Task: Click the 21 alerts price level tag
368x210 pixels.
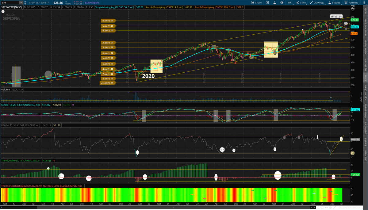Action: [x=109, y=83]
